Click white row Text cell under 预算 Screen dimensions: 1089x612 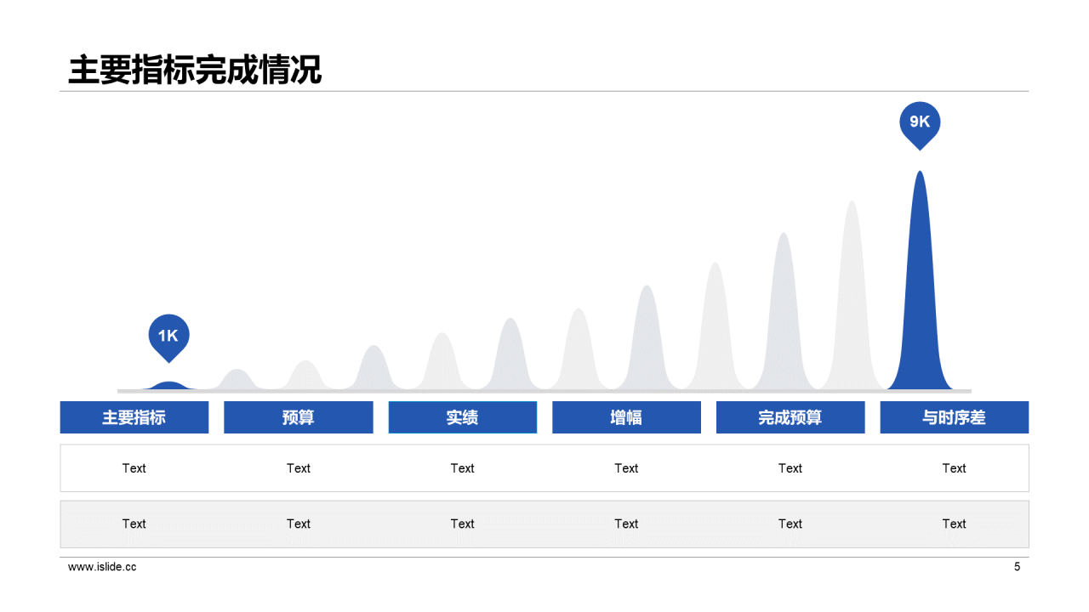click(x=299, y=468)
